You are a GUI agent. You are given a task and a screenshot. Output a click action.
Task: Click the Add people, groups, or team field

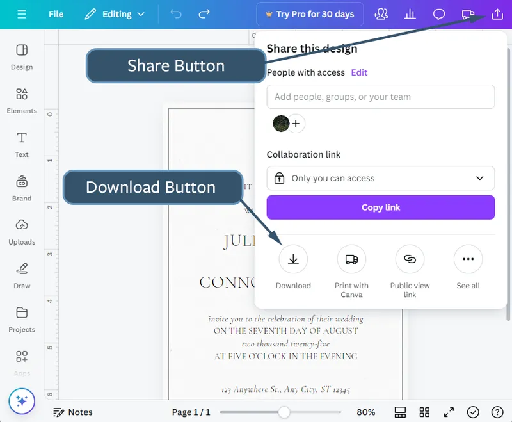click(x=380, y=97)
